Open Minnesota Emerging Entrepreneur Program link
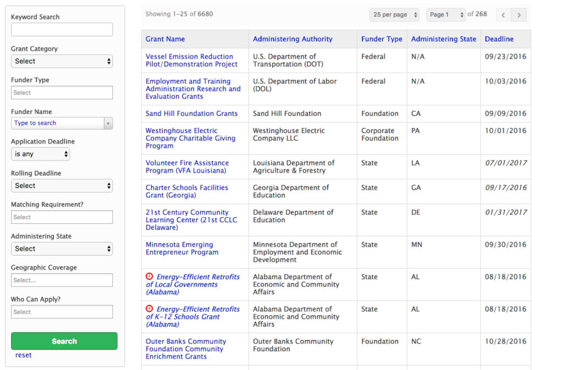563x370 pixels. [182, 248]
